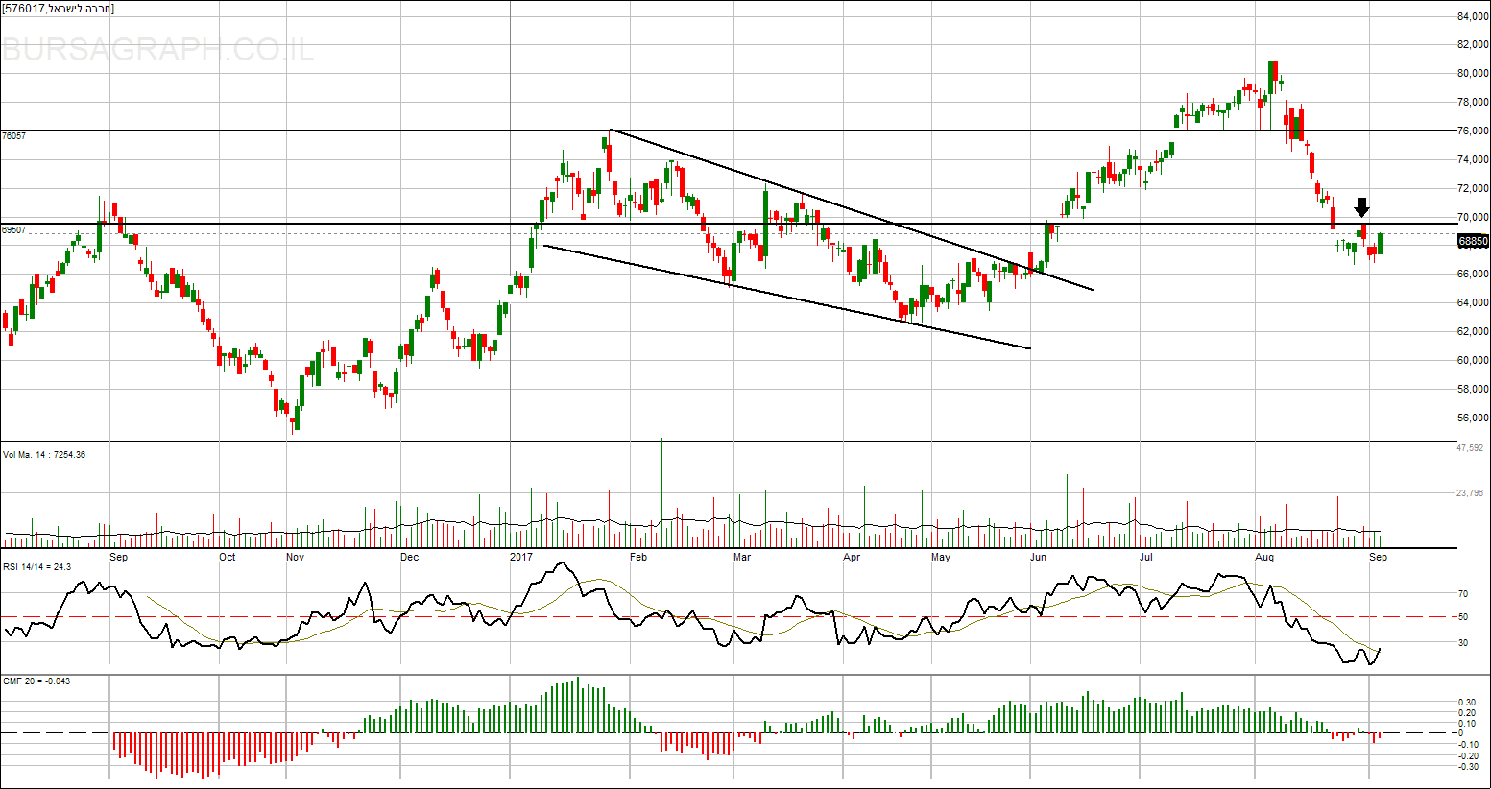Image resolution: width=1491 pixels, height=789 pixels.
Task: Click the Nov month label
Action: [x=295, y=557]
